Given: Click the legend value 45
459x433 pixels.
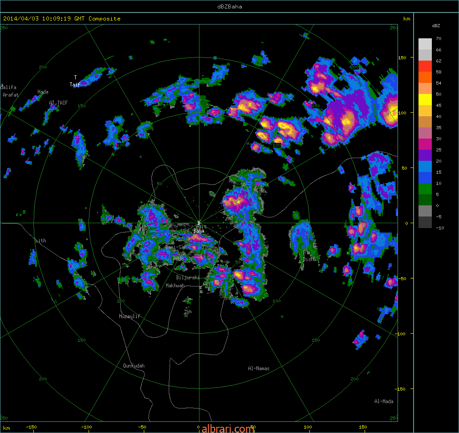Looking at the screenshot, I should [439, 105].
